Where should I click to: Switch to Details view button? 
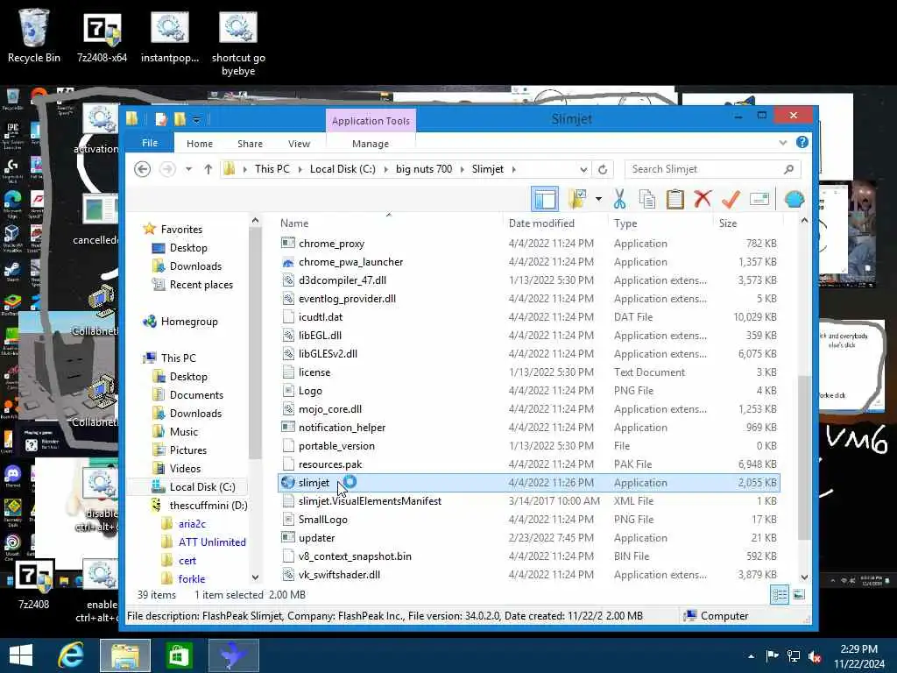(x=779, y=595)
